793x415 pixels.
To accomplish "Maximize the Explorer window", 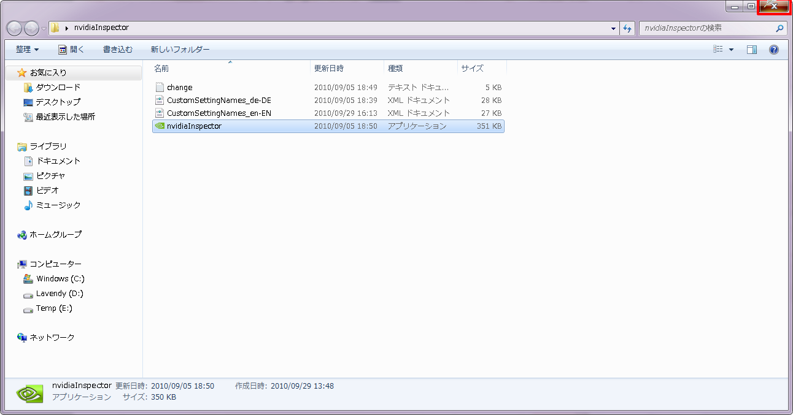I will tap(750, 6).
